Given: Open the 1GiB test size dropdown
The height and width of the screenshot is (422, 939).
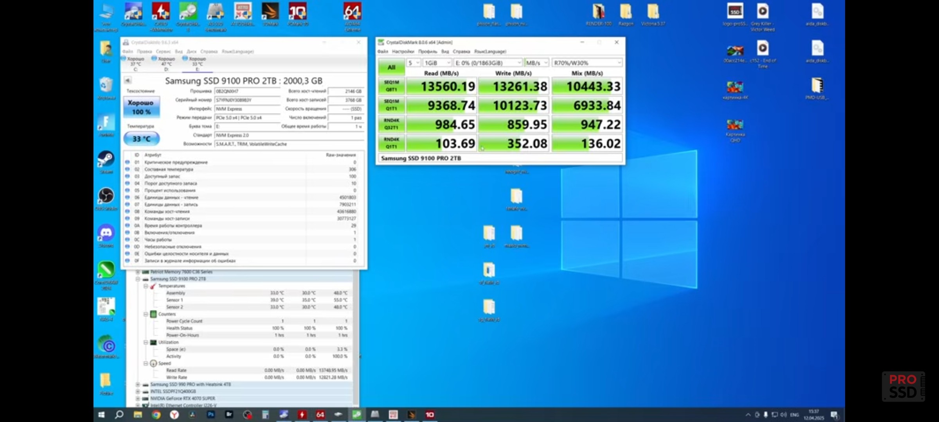Looking at the screenshot, I should 437,63.
